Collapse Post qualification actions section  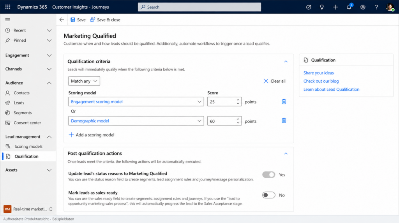[286, 154]
